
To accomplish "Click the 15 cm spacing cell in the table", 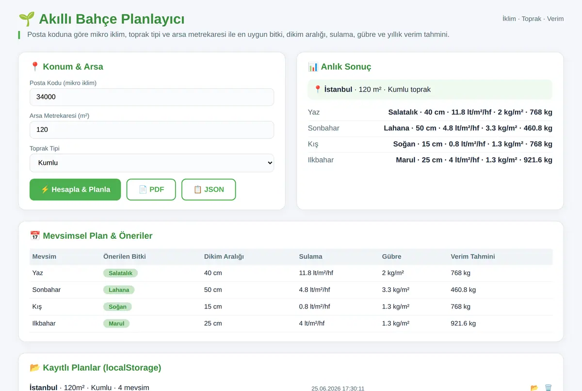I will coord(213,307).
